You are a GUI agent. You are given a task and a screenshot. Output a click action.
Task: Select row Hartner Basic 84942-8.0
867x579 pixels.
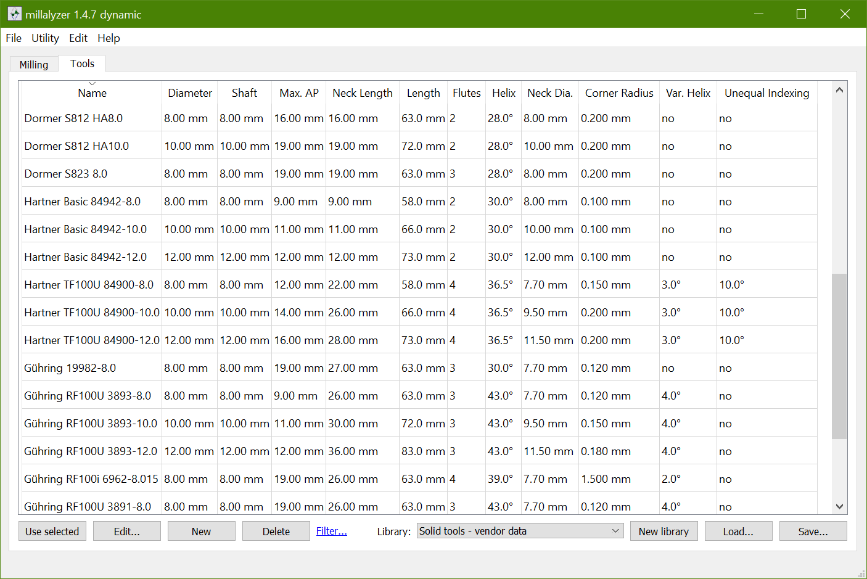(419, 201)
